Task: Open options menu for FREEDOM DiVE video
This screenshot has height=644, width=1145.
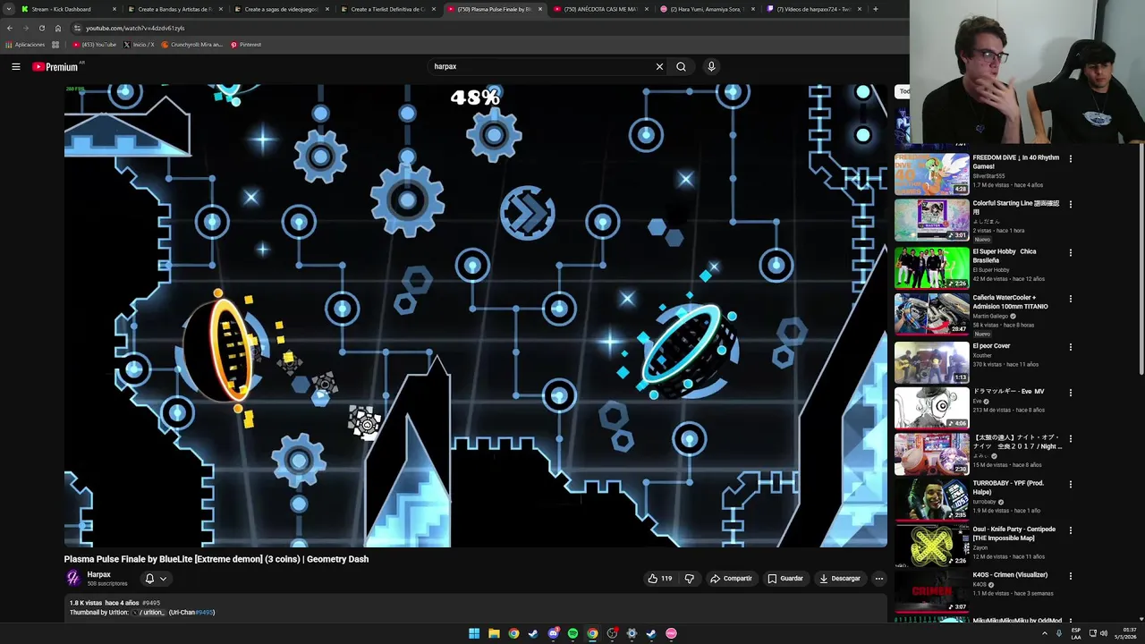Action: coord(1070,159)
